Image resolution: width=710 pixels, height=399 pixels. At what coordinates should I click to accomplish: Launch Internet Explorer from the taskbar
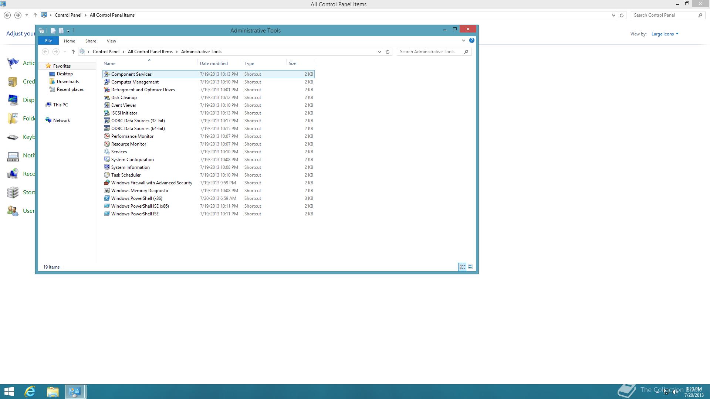pyautogui.click(x=30, y=392)
